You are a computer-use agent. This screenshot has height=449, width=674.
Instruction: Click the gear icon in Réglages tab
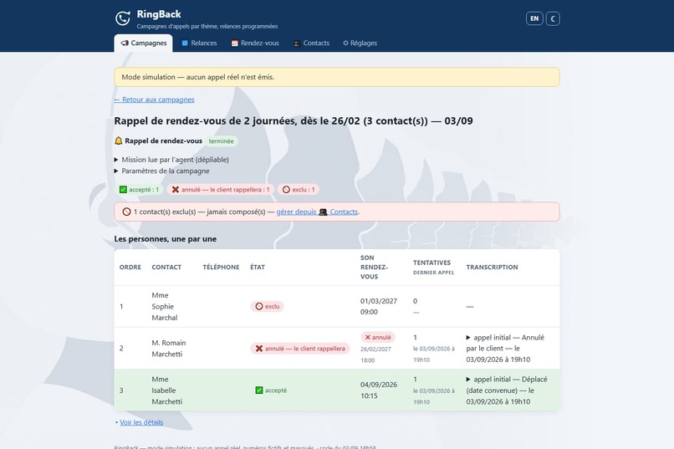(345, 43)
